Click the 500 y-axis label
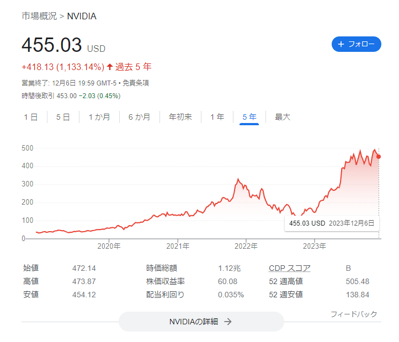The height and width of the screenshot is (342, 399). click(x=28, y=148)
